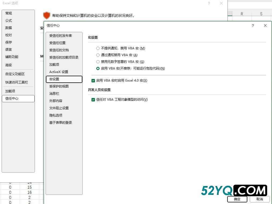The image size is (272, 204).
Task: Select 校对 in Excel Options sidebar
Action: coord(18,35)
